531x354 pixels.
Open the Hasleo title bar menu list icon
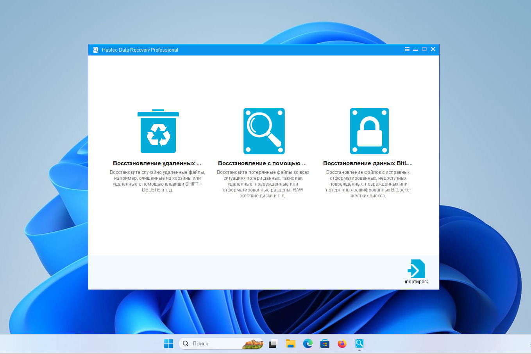tap(407, 49)
